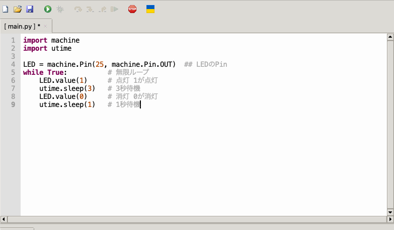This screenshot has width=394, height=230.
Task: Click the horizontal scrollbar left arrow
Action: click(4, 219)
